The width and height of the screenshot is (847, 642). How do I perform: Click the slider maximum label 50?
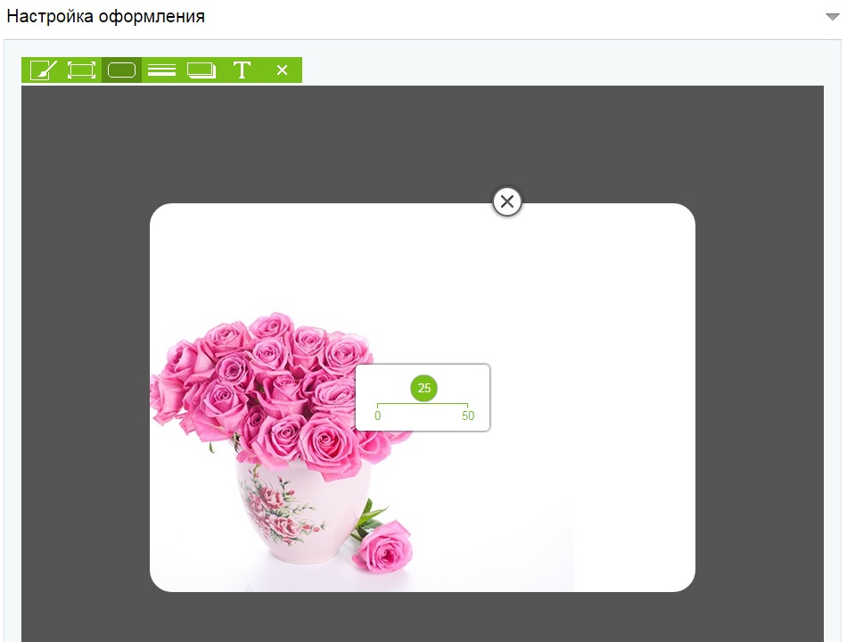(468, 416)
